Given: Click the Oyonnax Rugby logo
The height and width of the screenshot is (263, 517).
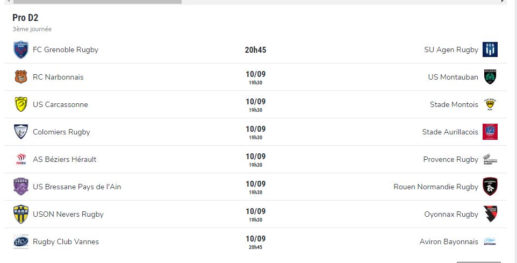Looking at the screenshot, I should (x=490, y=214).
